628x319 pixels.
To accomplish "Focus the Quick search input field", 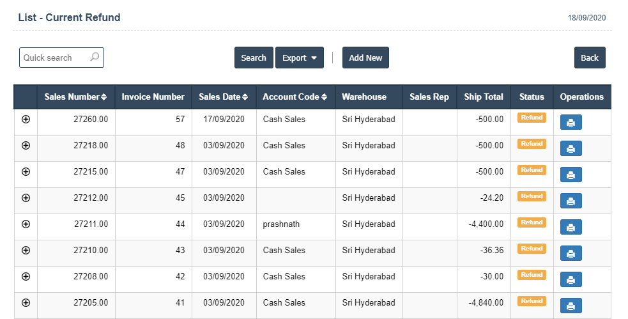I will (x=54, y=58).
